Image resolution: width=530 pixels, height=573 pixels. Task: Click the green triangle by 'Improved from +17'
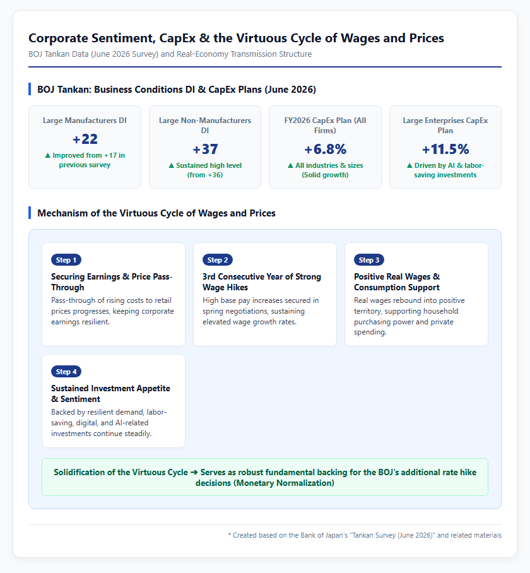(47, 155)
